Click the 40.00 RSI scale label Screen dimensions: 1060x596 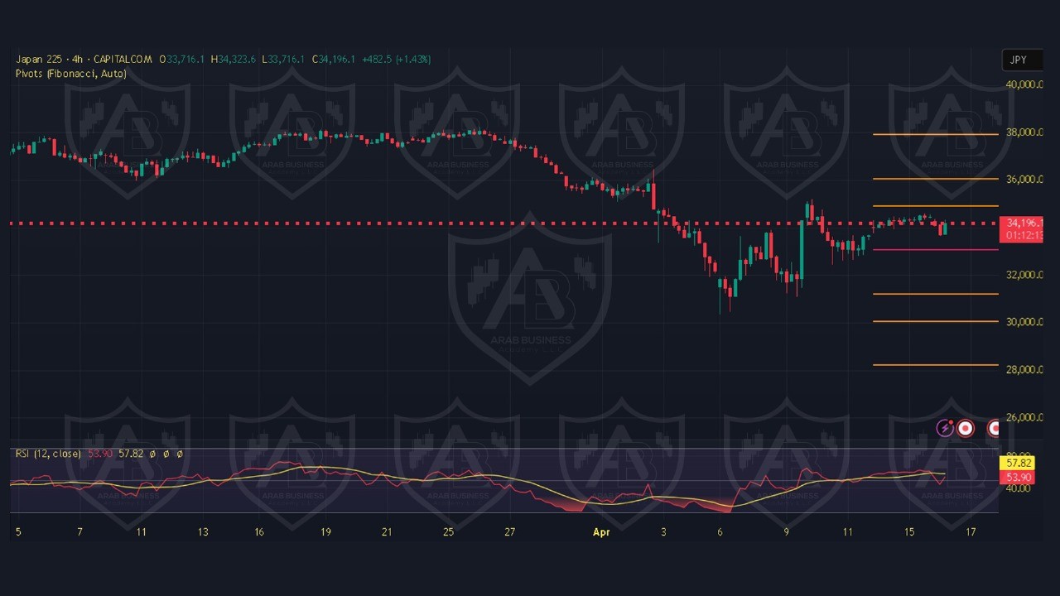point(1018,488)
